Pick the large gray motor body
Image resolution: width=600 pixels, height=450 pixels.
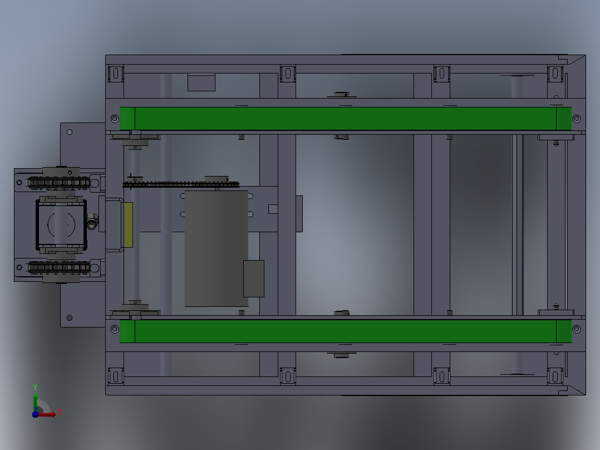coord(217,248)
